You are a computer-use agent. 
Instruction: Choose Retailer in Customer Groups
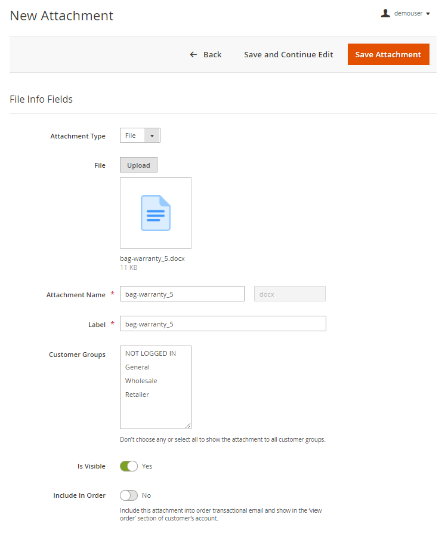[x=137, y=395]
